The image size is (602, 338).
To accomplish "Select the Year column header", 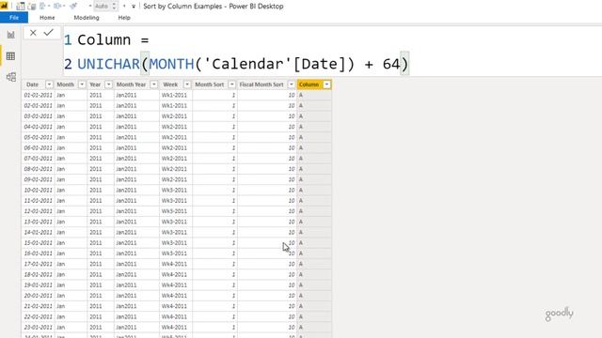I will click(95, 84).
